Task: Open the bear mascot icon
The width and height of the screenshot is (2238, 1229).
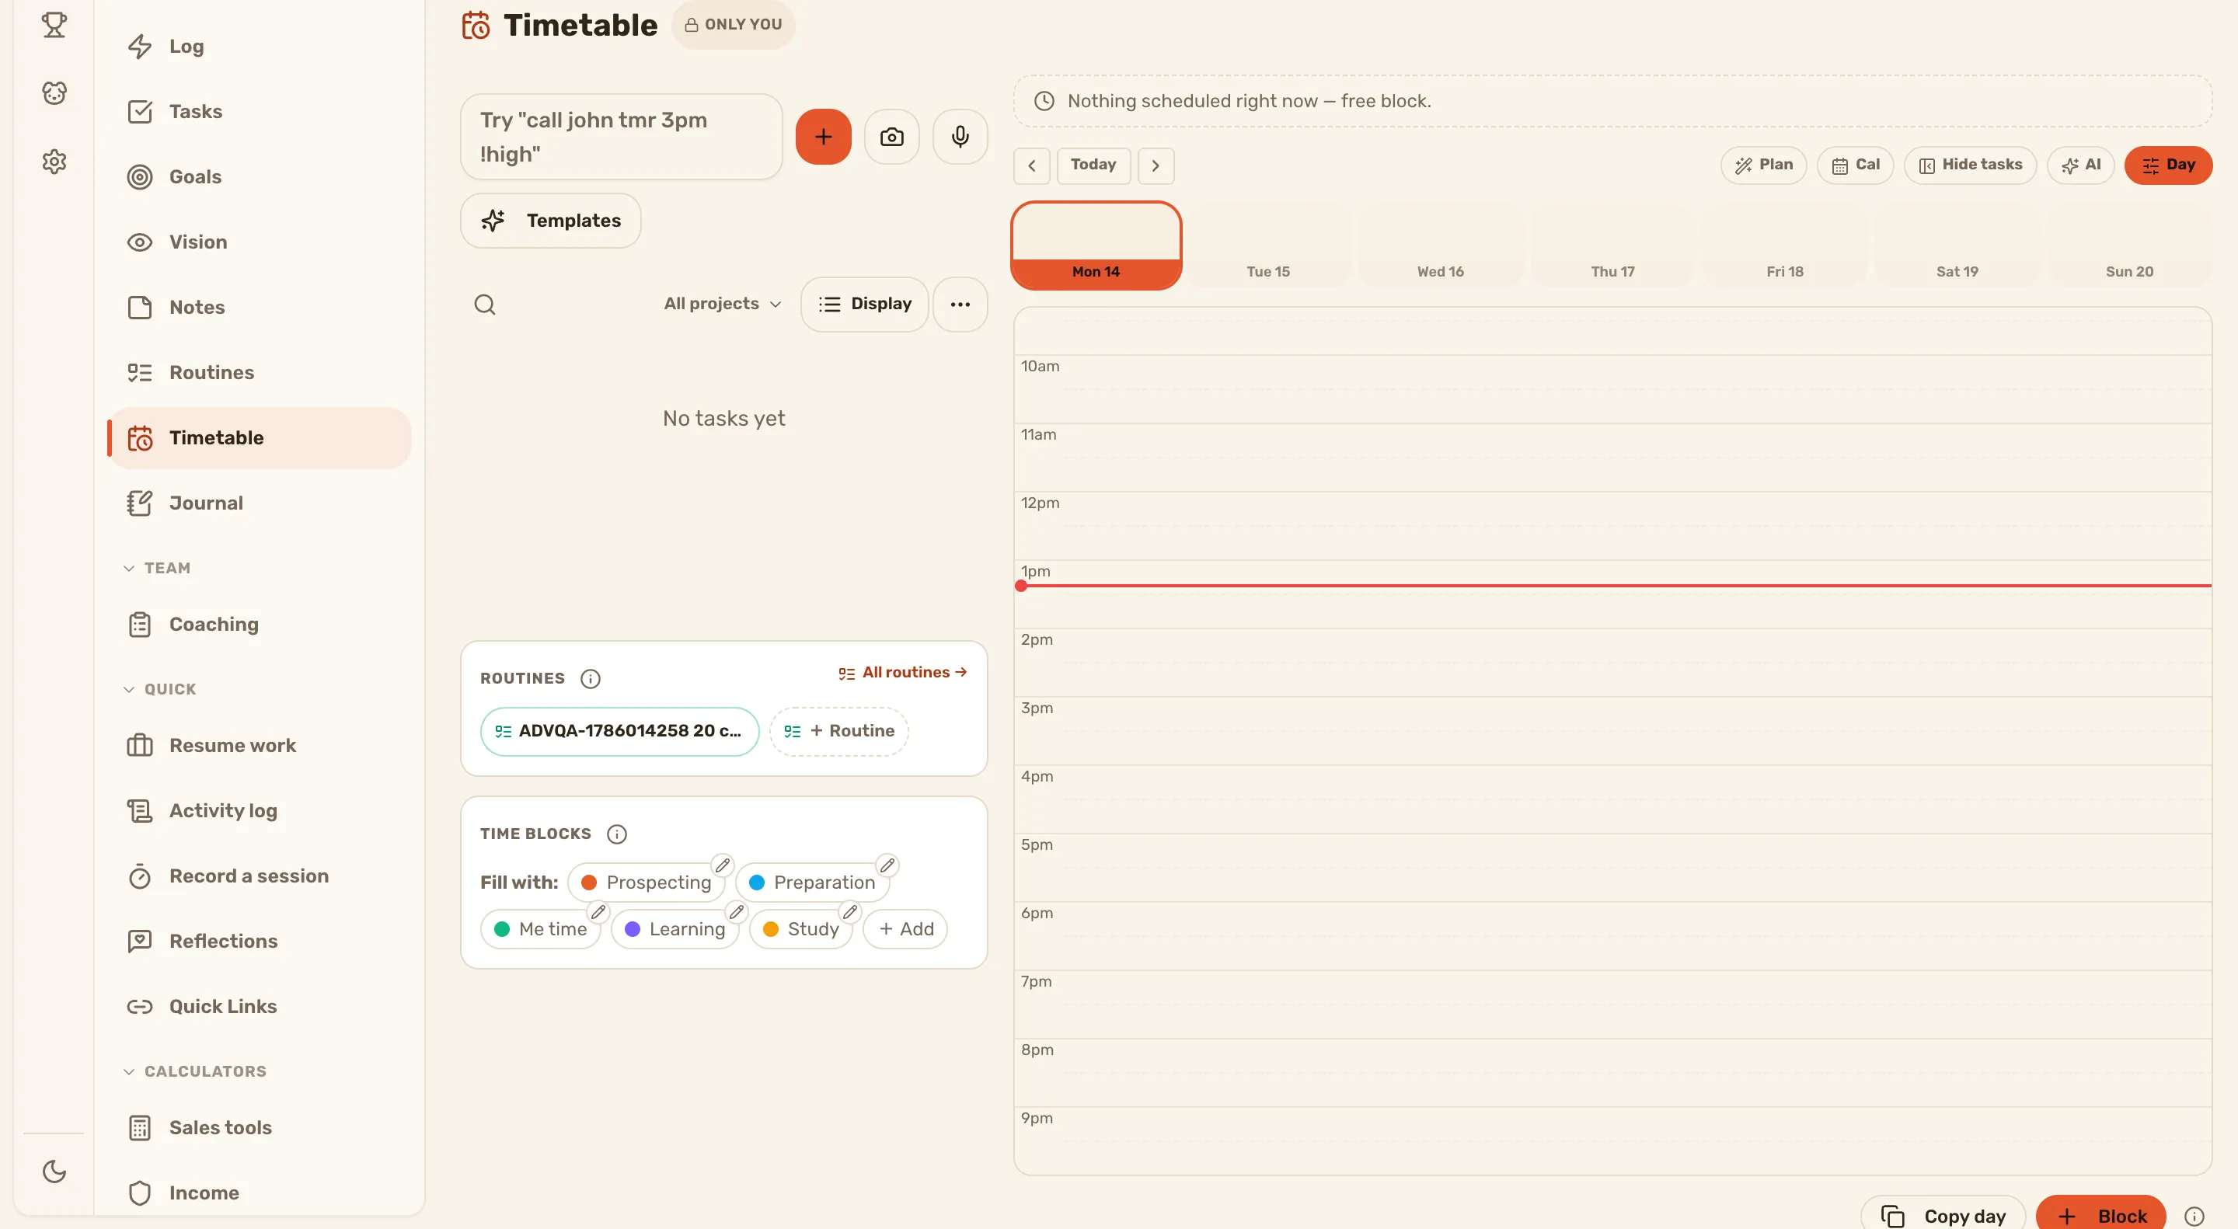Action: [54, 93]
